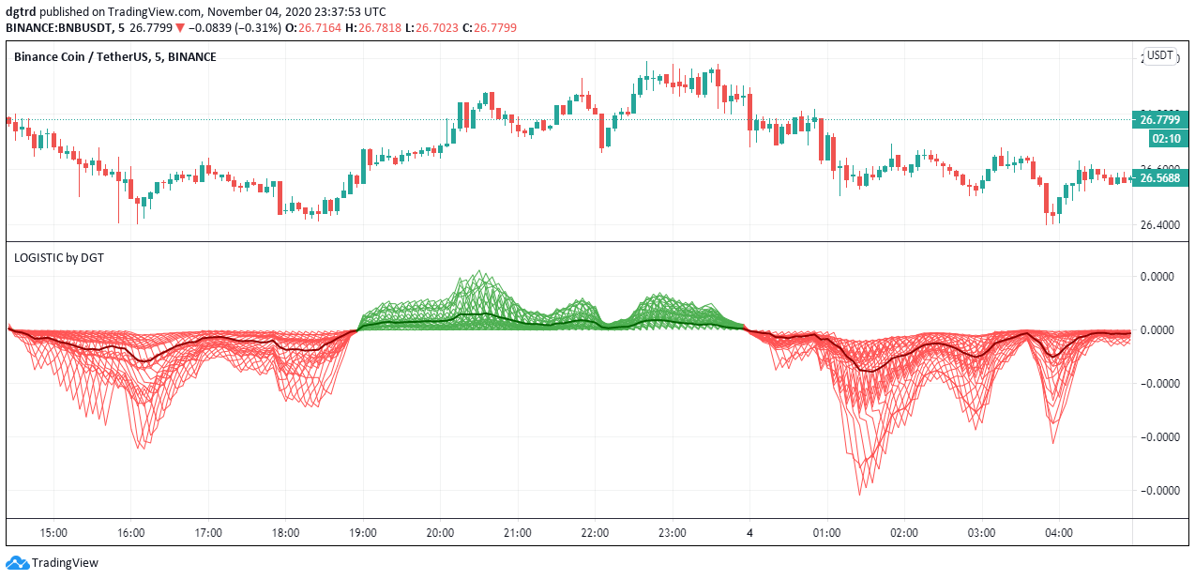The image size is (1195, 580).
Task: Select the 26.5688 price label
Action: (1159, 177)
